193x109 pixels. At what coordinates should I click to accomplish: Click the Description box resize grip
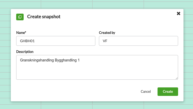coord(177,78)
